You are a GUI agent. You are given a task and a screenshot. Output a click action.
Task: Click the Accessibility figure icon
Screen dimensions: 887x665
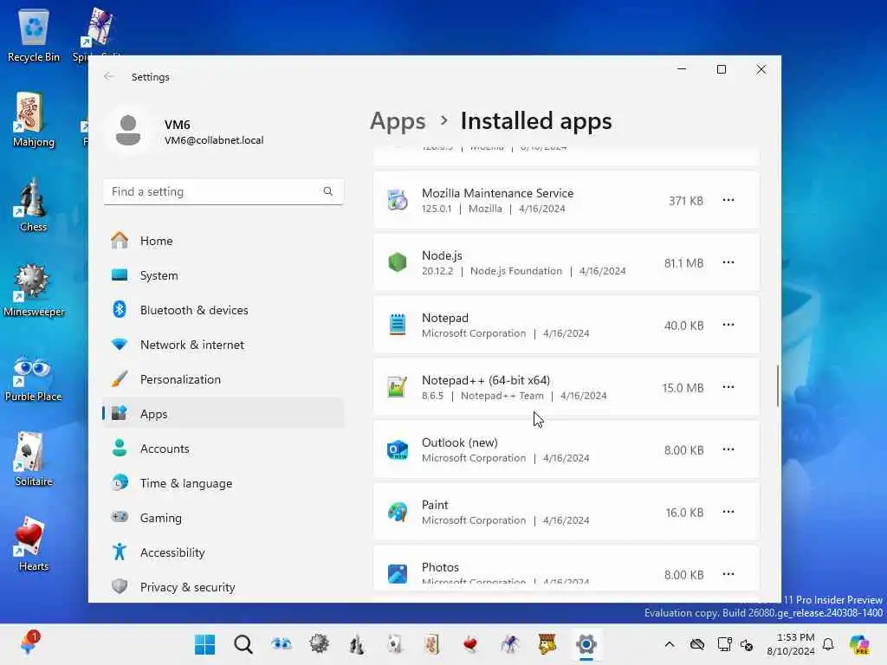(x=120, y=552)
